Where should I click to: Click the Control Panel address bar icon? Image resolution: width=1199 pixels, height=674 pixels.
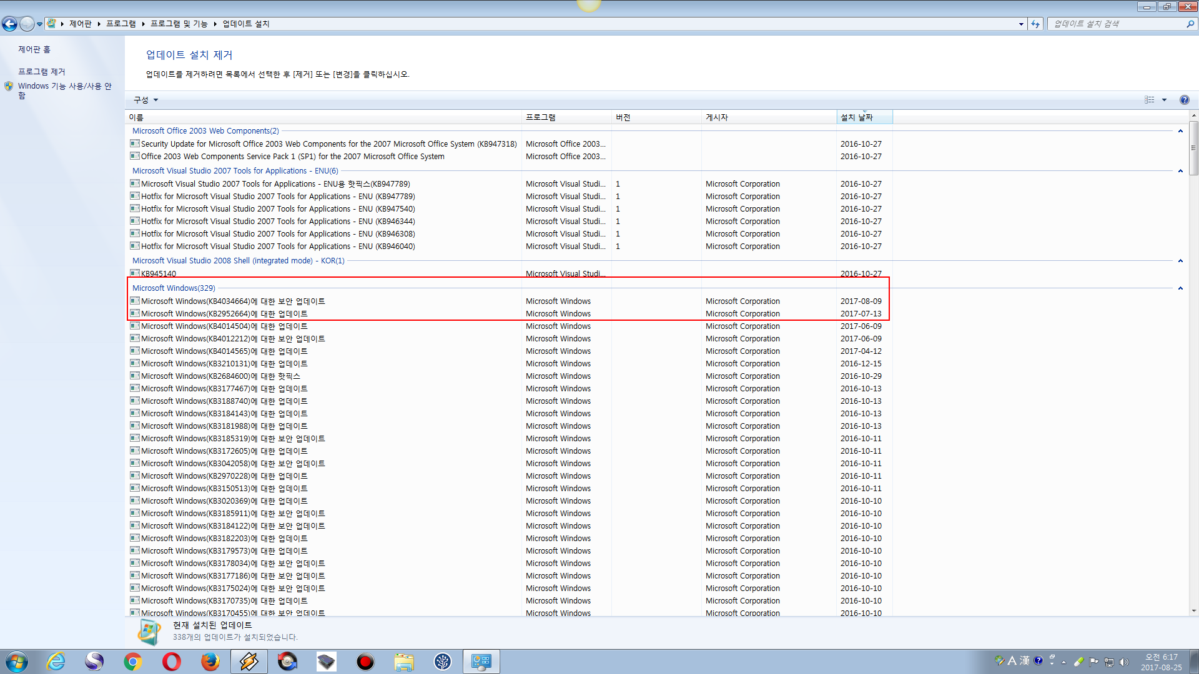point(51,24)
